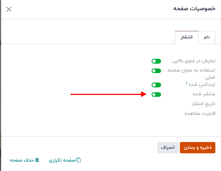
Task: Select the انتشار tab
Action: pos(187,37)
